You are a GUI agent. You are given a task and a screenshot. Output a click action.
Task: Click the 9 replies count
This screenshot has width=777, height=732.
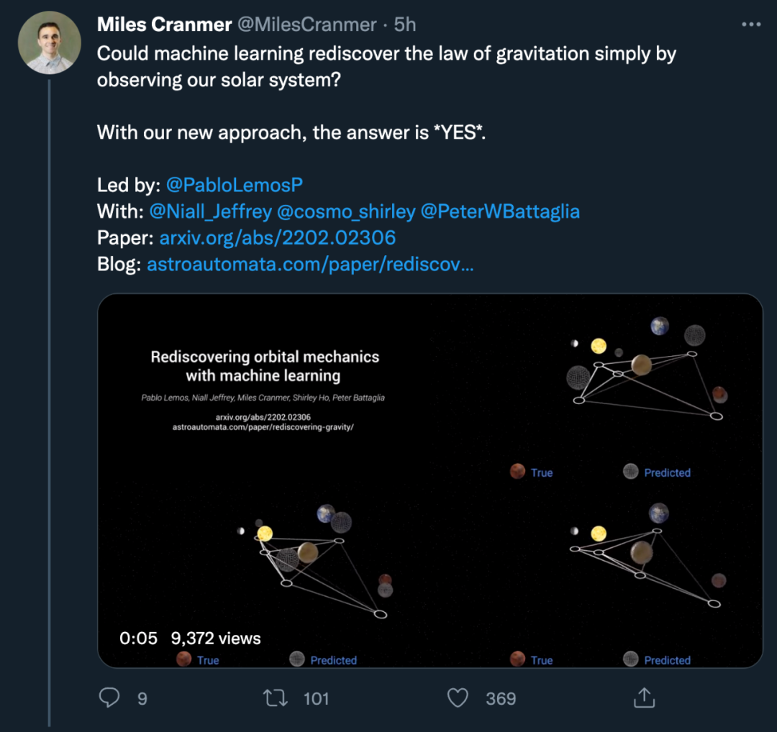pos(142,698)
